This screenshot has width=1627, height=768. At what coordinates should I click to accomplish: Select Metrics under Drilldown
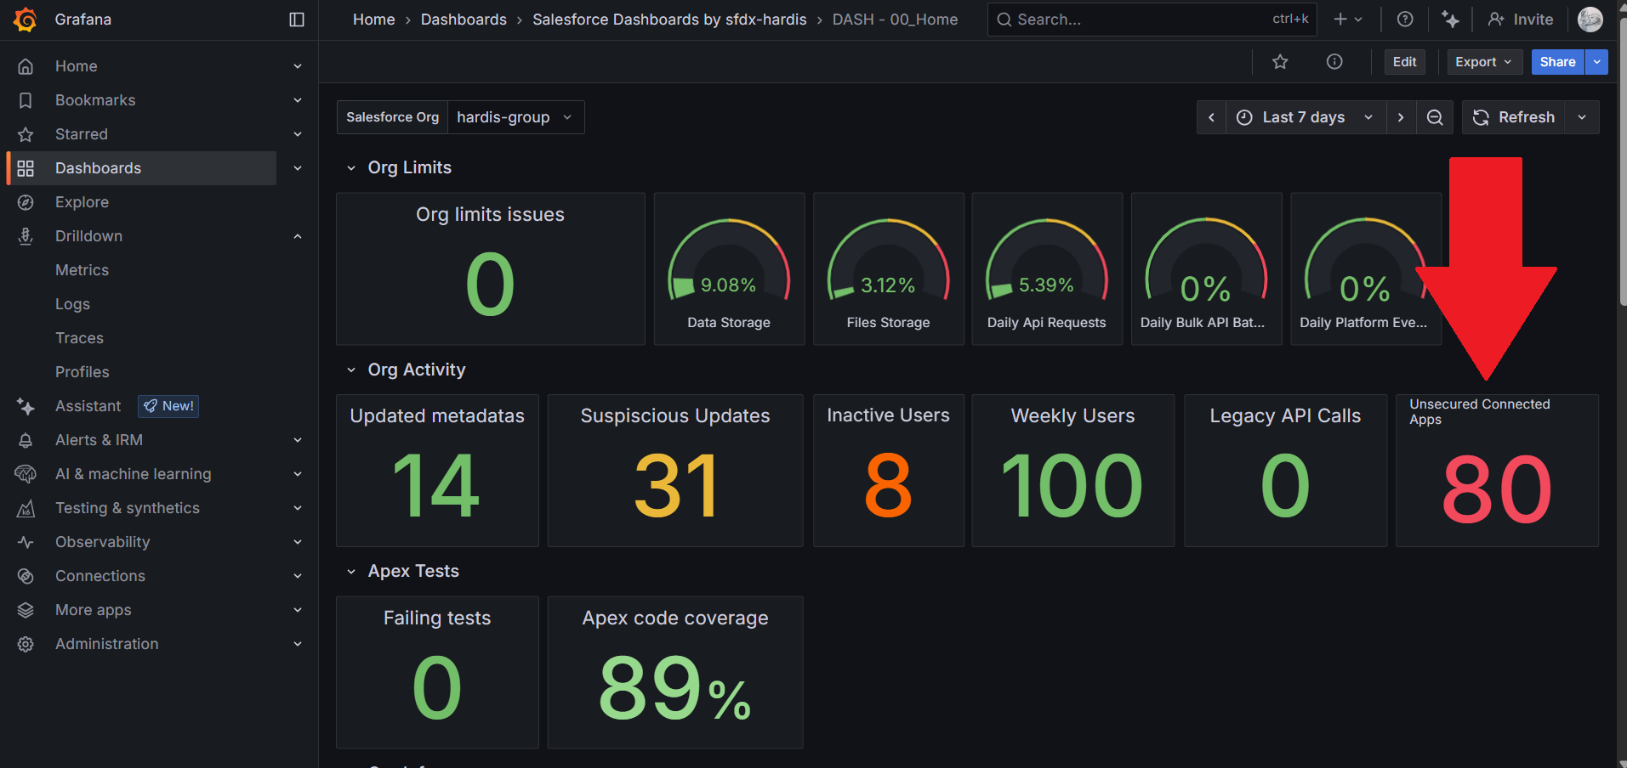pos(82,269)
